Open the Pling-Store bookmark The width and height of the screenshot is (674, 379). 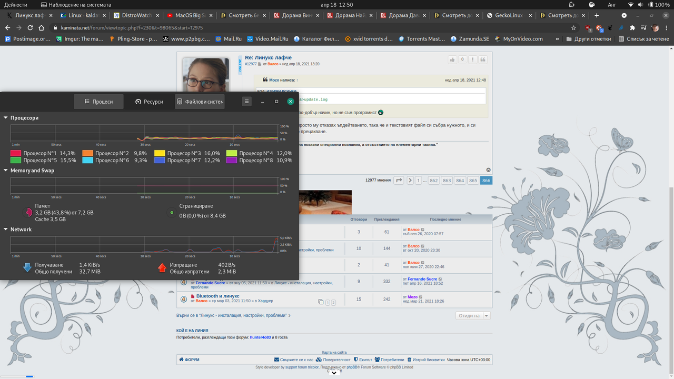click(x=133, y=38)
